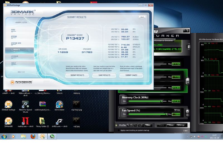
Task: Open Afterburner Settings
Action: 181,125
